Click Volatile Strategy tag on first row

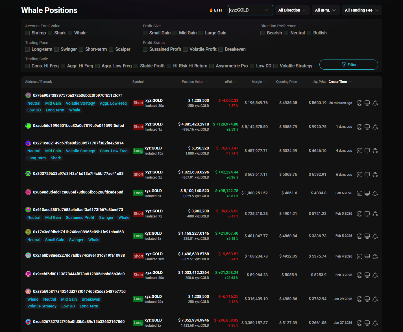pos(80,103)
